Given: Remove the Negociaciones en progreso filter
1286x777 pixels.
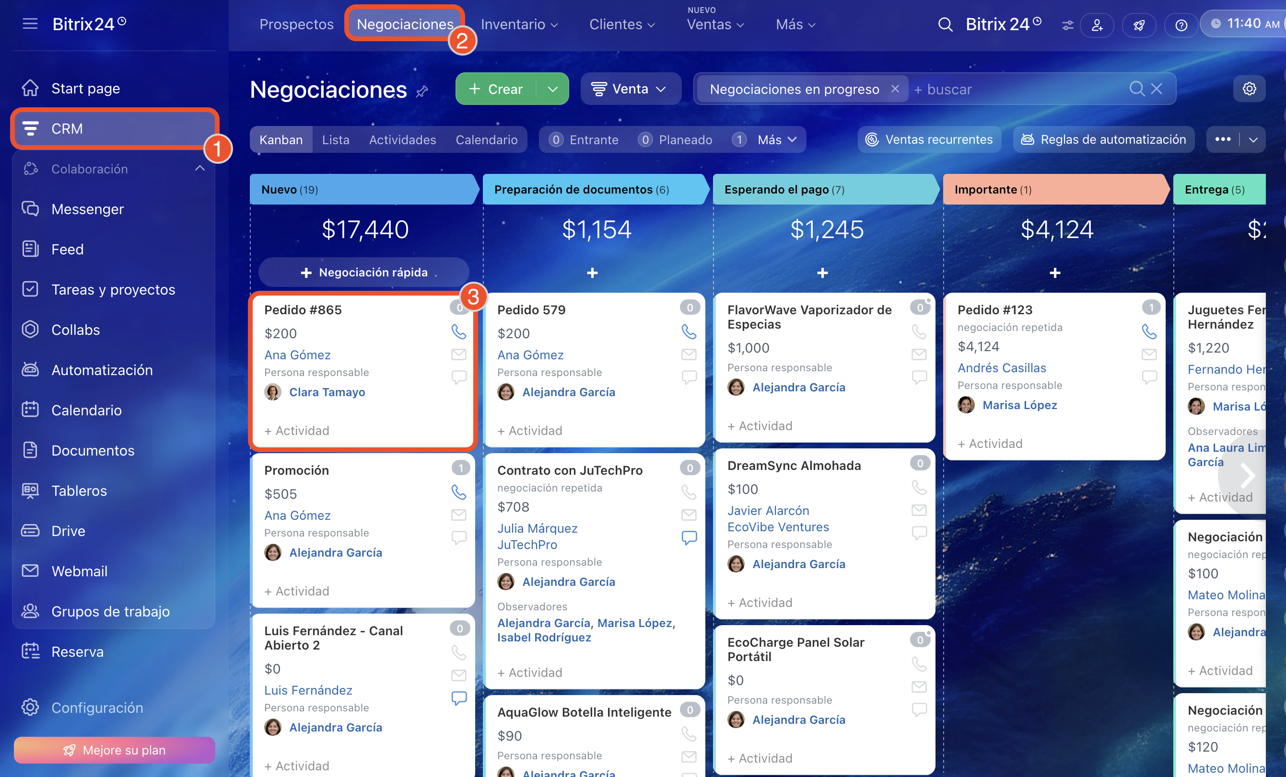Looking at the screenshot, I should (895, 89).
